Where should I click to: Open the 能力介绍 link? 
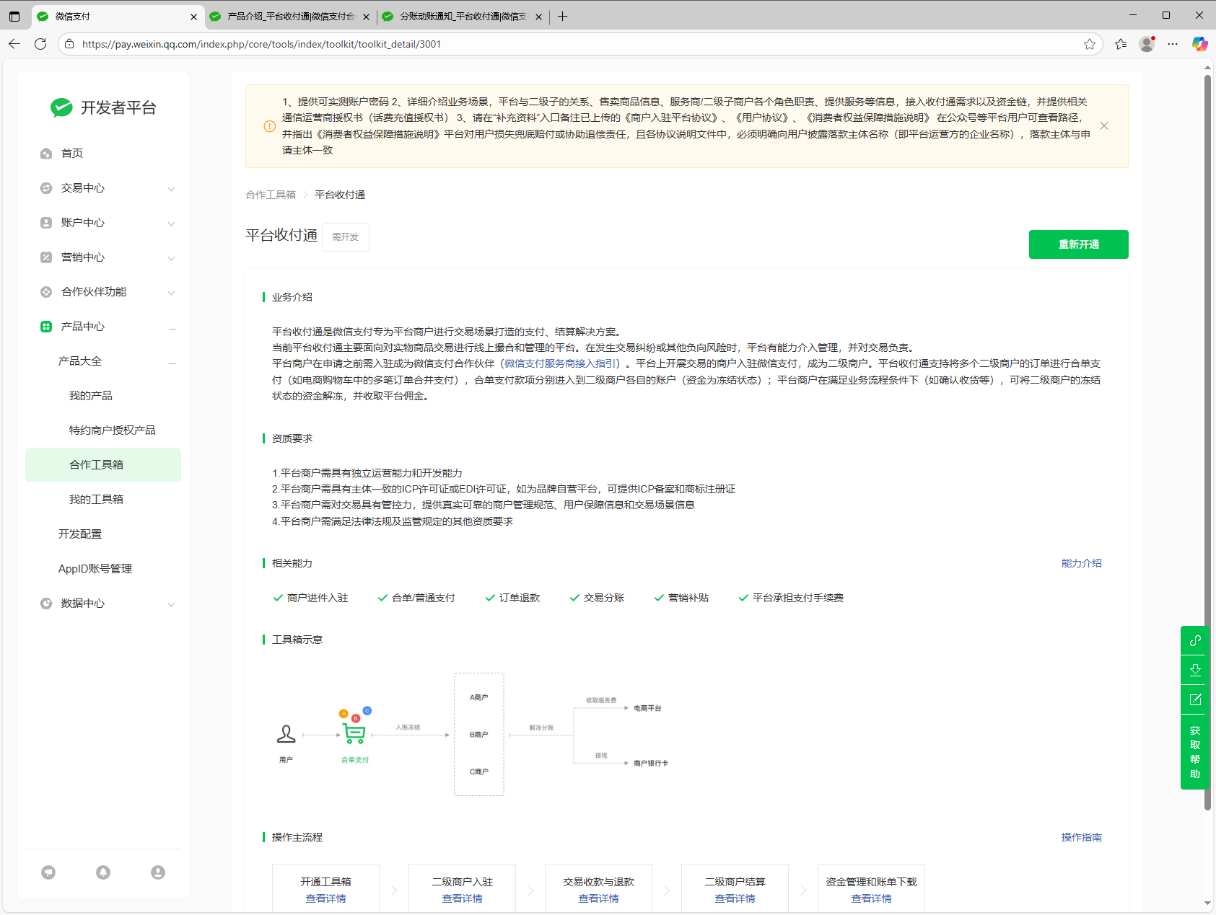1081,563
